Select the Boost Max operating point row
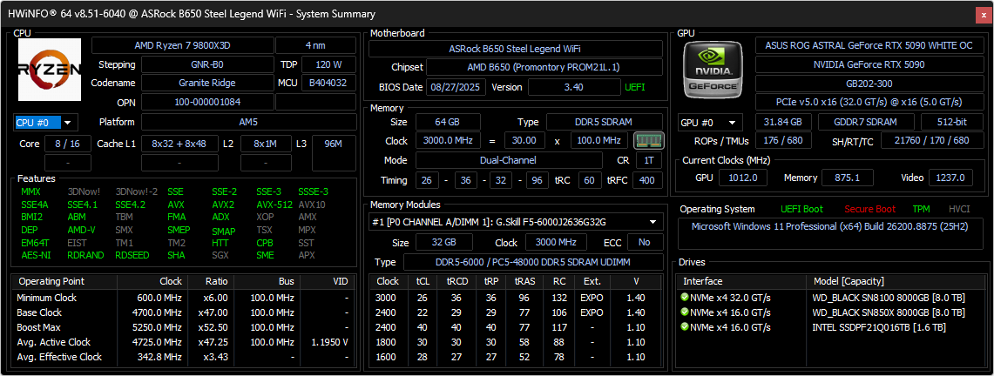Viewport: 994px width, 376px height. [x=183, y=327]
